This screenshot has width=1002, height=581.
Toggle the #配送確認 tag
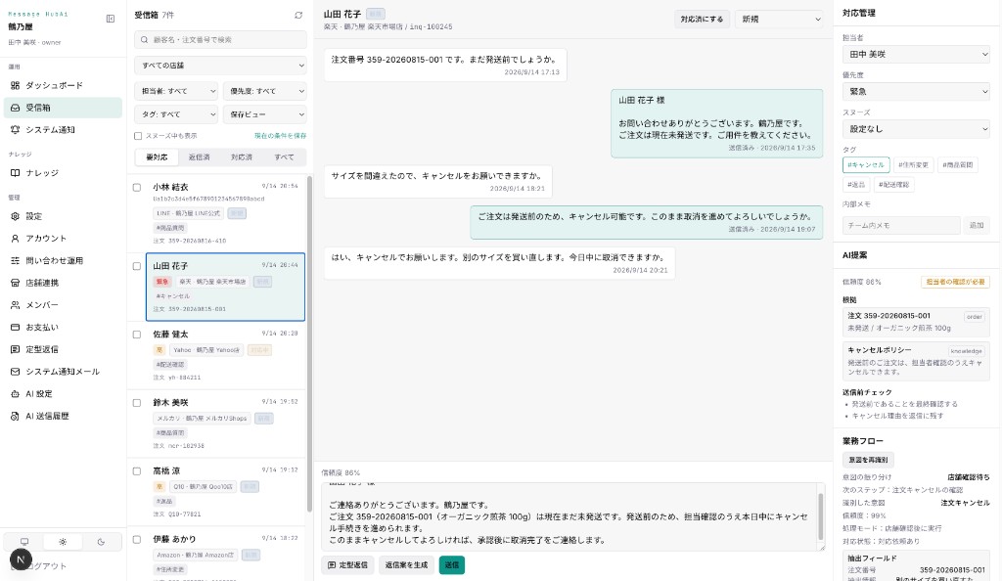coord(893,185)
